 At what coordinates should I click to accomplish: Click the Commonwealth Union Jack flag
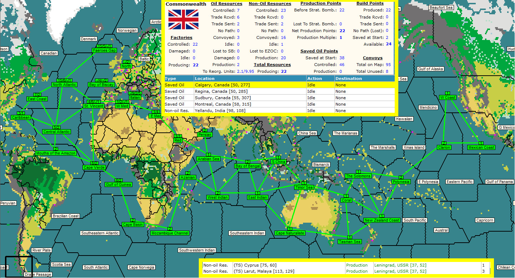tap(183, 19)
